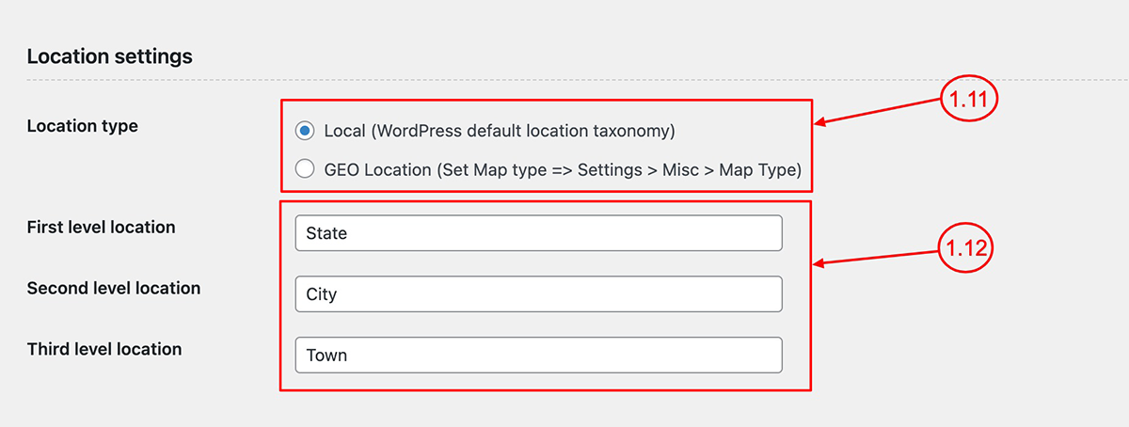The height and width of the screenshot is (427, 1129).
Task: Click the 'First level location' label
Action: (102, 227)
